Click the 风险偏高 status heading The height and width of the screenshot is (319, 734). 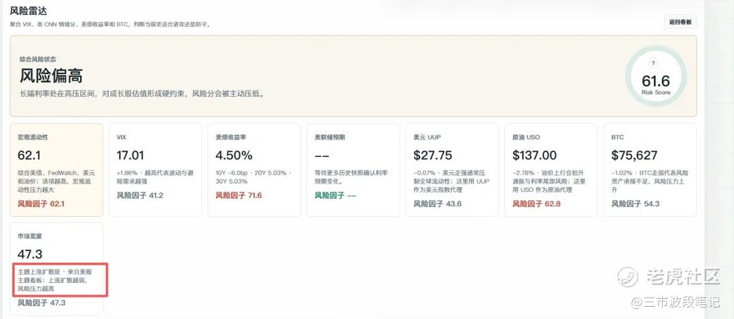pos(52,75)
